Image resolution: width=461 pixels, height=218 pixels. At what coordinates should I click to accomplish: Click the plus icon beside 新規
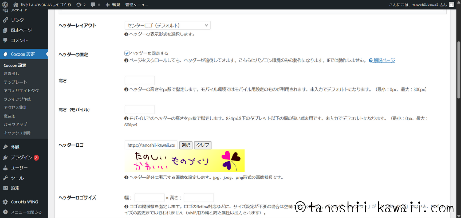(107, 5)
